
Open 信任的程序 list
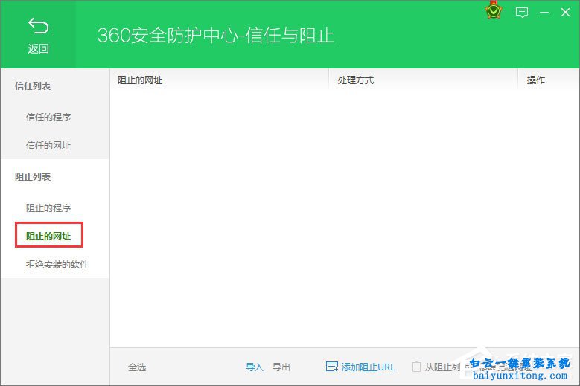coord(48,117)
